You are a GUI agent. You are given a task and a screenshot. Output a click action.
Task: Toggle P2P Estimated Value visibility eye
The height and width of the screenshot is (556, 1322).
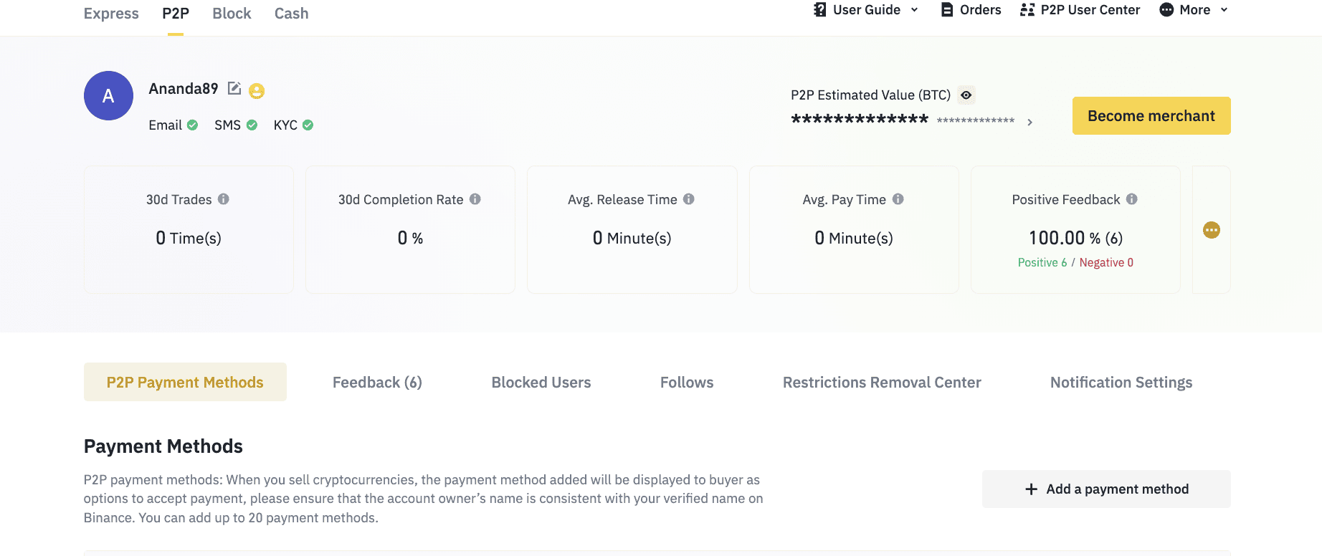pos(966,95)
